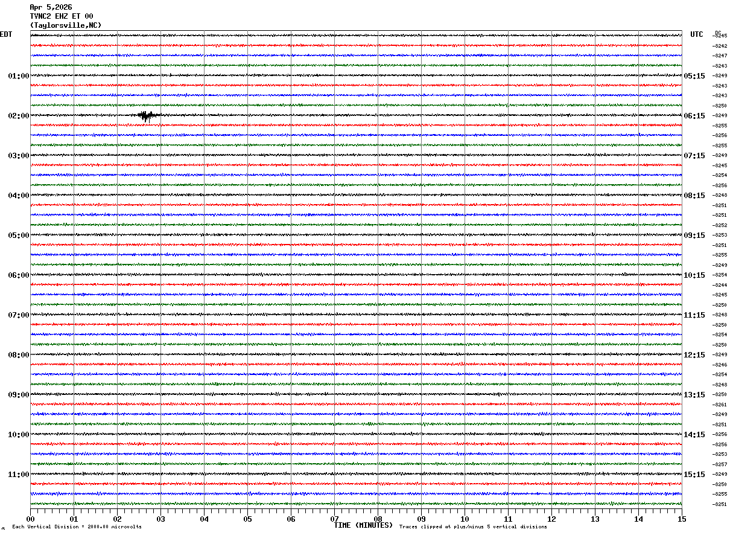Click the "02" minute tick label
The height and width of the screenshot is (535, 730).
coord(117,519)
